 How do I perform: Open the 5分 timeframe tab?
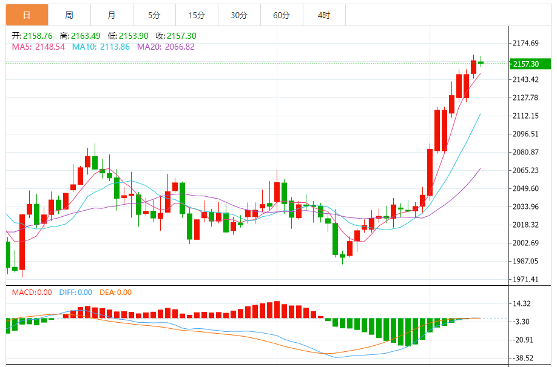154,15
